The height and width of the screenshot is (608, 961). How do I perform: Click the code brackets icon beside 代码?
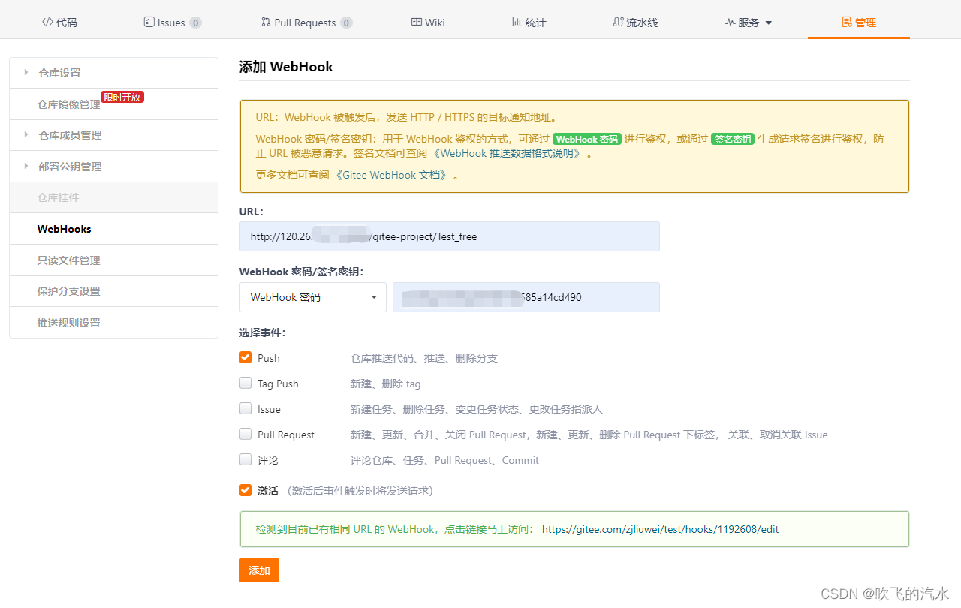tap(47, 23)
